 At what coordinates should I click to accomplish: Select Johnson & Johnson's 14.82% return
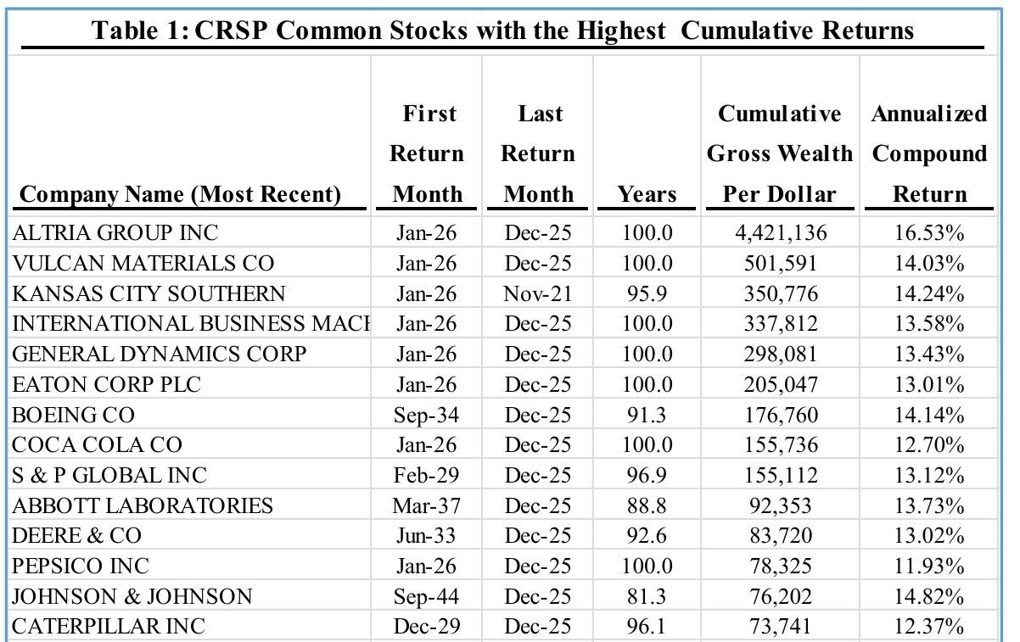(929, 597)
